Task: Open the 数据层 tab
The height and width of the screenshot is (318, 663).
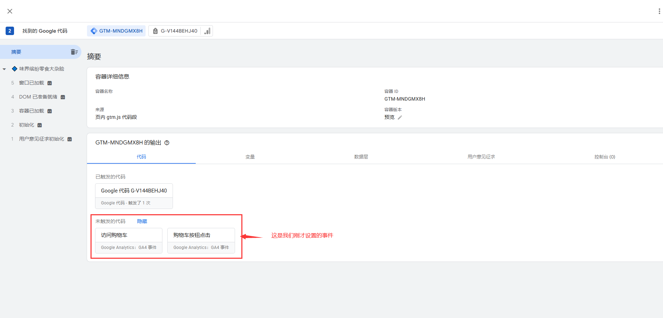Action: coord(361,157)
